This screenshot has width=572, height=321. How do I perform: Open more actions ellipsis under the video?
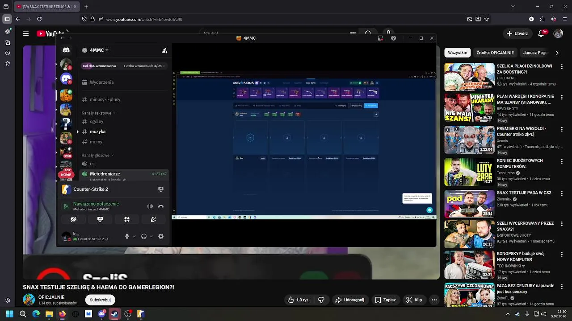tap(434, 300)
